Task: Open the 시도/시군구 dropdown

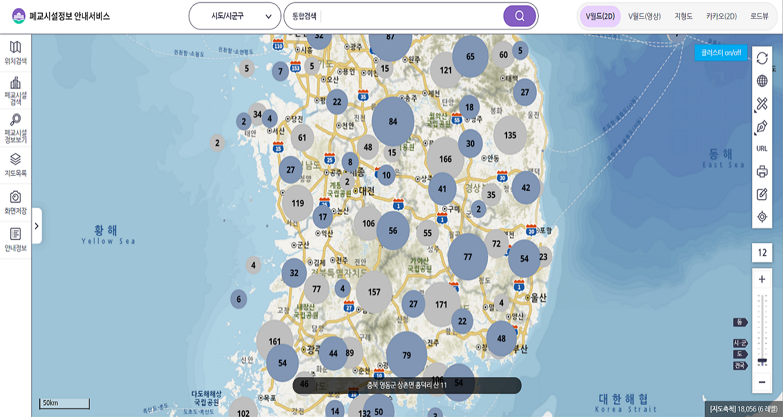Action: click(x=234, y=16)
